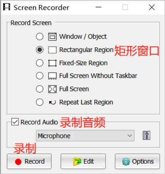Click the Full Screen Without Taskbar icon
Screen dimensions: 165x174
point(52,76)
